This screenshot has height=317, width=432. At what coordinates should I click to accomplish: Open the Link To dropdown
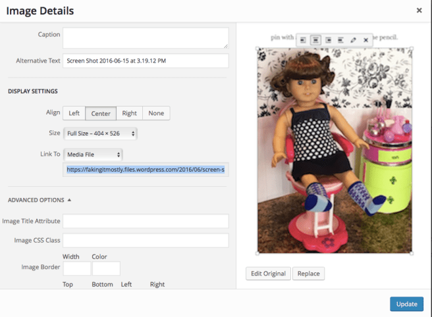coord(93,154)
